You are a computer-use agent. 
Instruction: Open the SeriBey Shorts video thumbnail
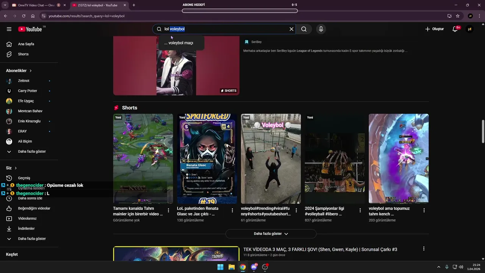click(x=176, y=66)
